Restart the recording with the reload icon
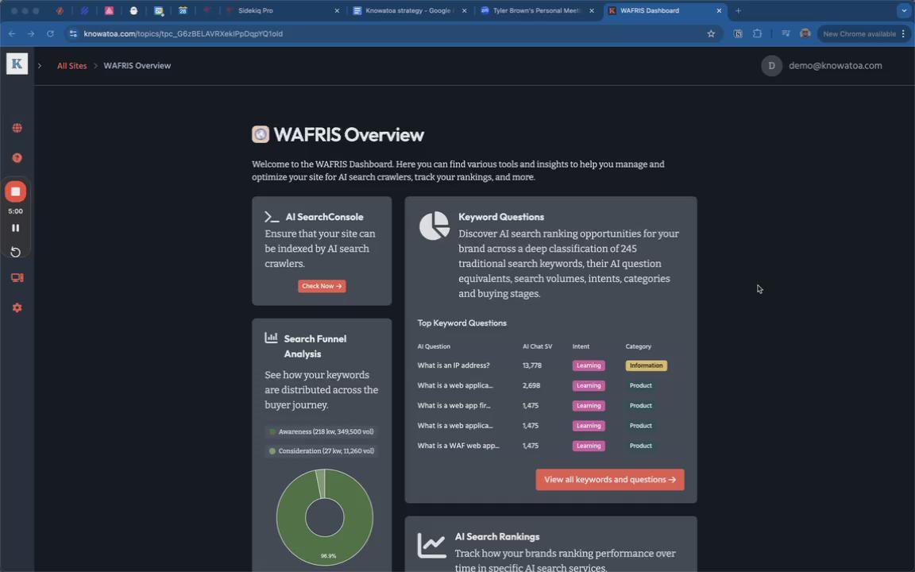 pyautogui.click(x=16, y=252)
